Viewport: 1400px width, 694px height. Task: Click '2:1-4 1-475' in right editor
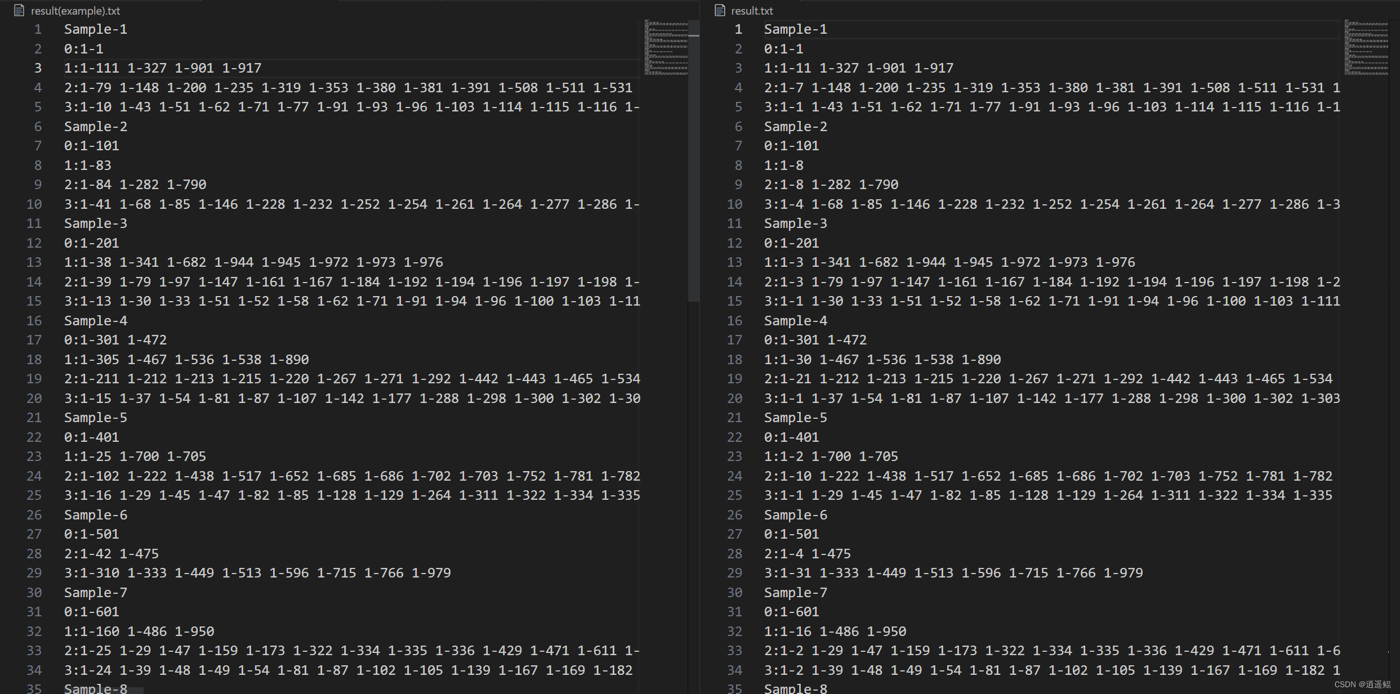[808, 554]
